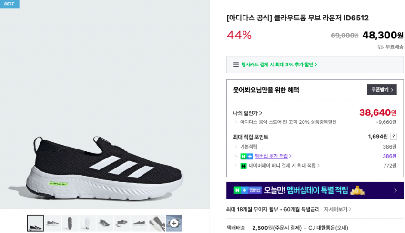Select the third thumbnail showing shoe top view
405x233 pixels.
coord(70,223)
